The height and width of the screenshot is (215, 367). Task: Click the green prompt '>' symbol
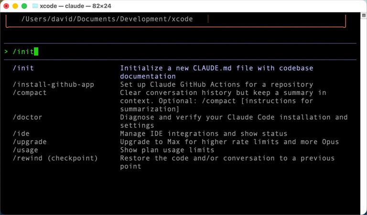coord(6,51)
